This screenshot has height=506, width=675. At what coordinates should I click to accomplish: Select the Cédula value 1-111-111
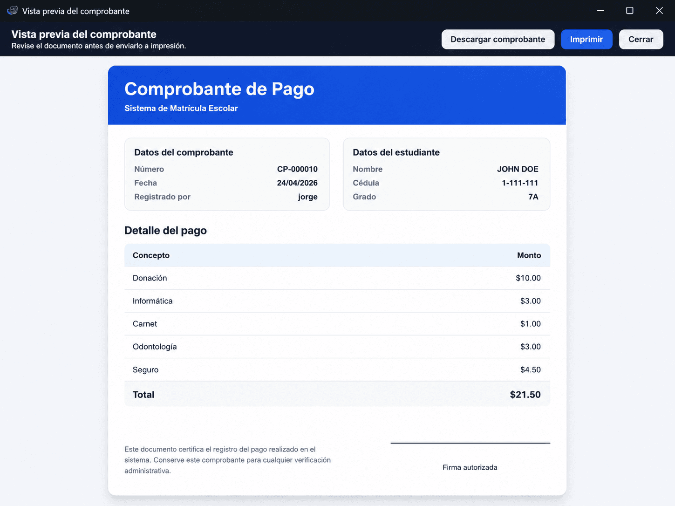click(520, 183)
